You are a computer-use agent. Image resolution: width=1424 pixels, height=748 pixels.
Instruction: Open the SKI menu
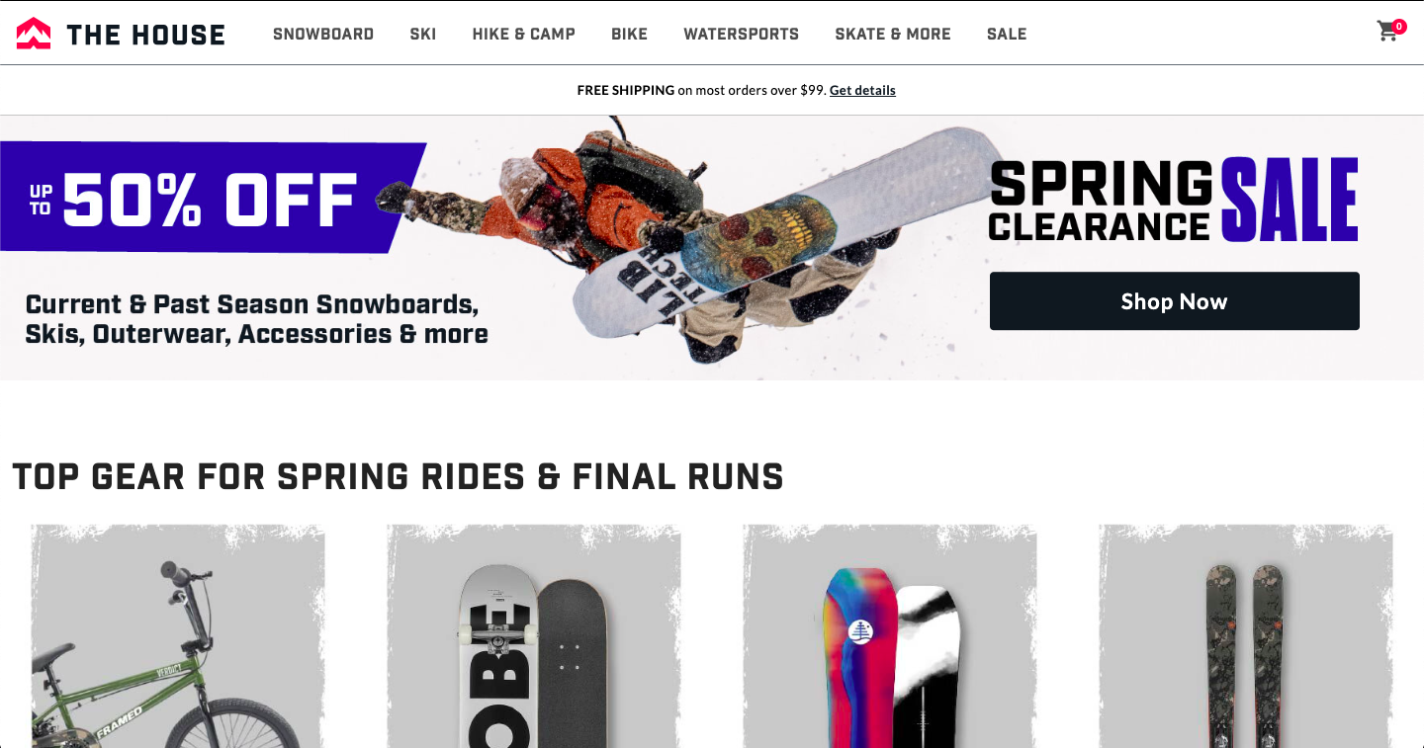423,34
